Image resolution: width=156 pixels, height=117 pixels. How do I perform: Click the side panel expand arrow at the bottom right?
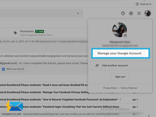click(x=149, y=116)
